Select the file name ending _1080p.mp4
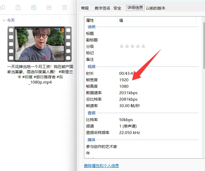205x171 pixels. click(40, 74)
